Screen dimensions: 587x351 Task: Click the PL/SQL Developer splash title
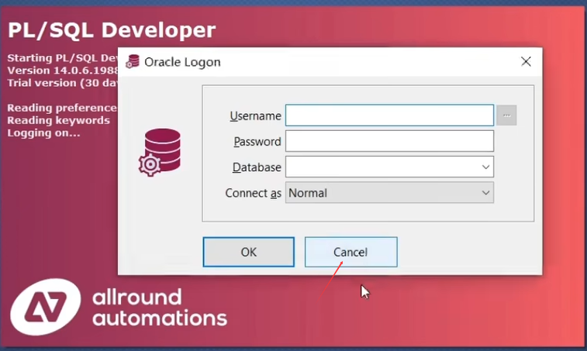(x=112, y=30)
